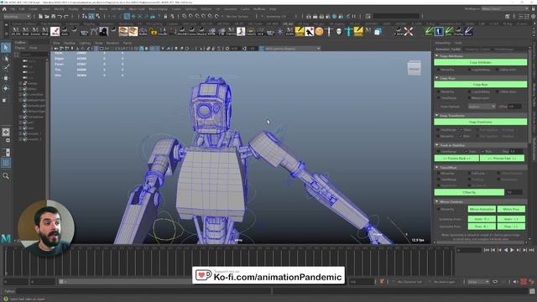Open the Windows menu
This screenshot has width=537, height=302.
(x=89, y=9)
